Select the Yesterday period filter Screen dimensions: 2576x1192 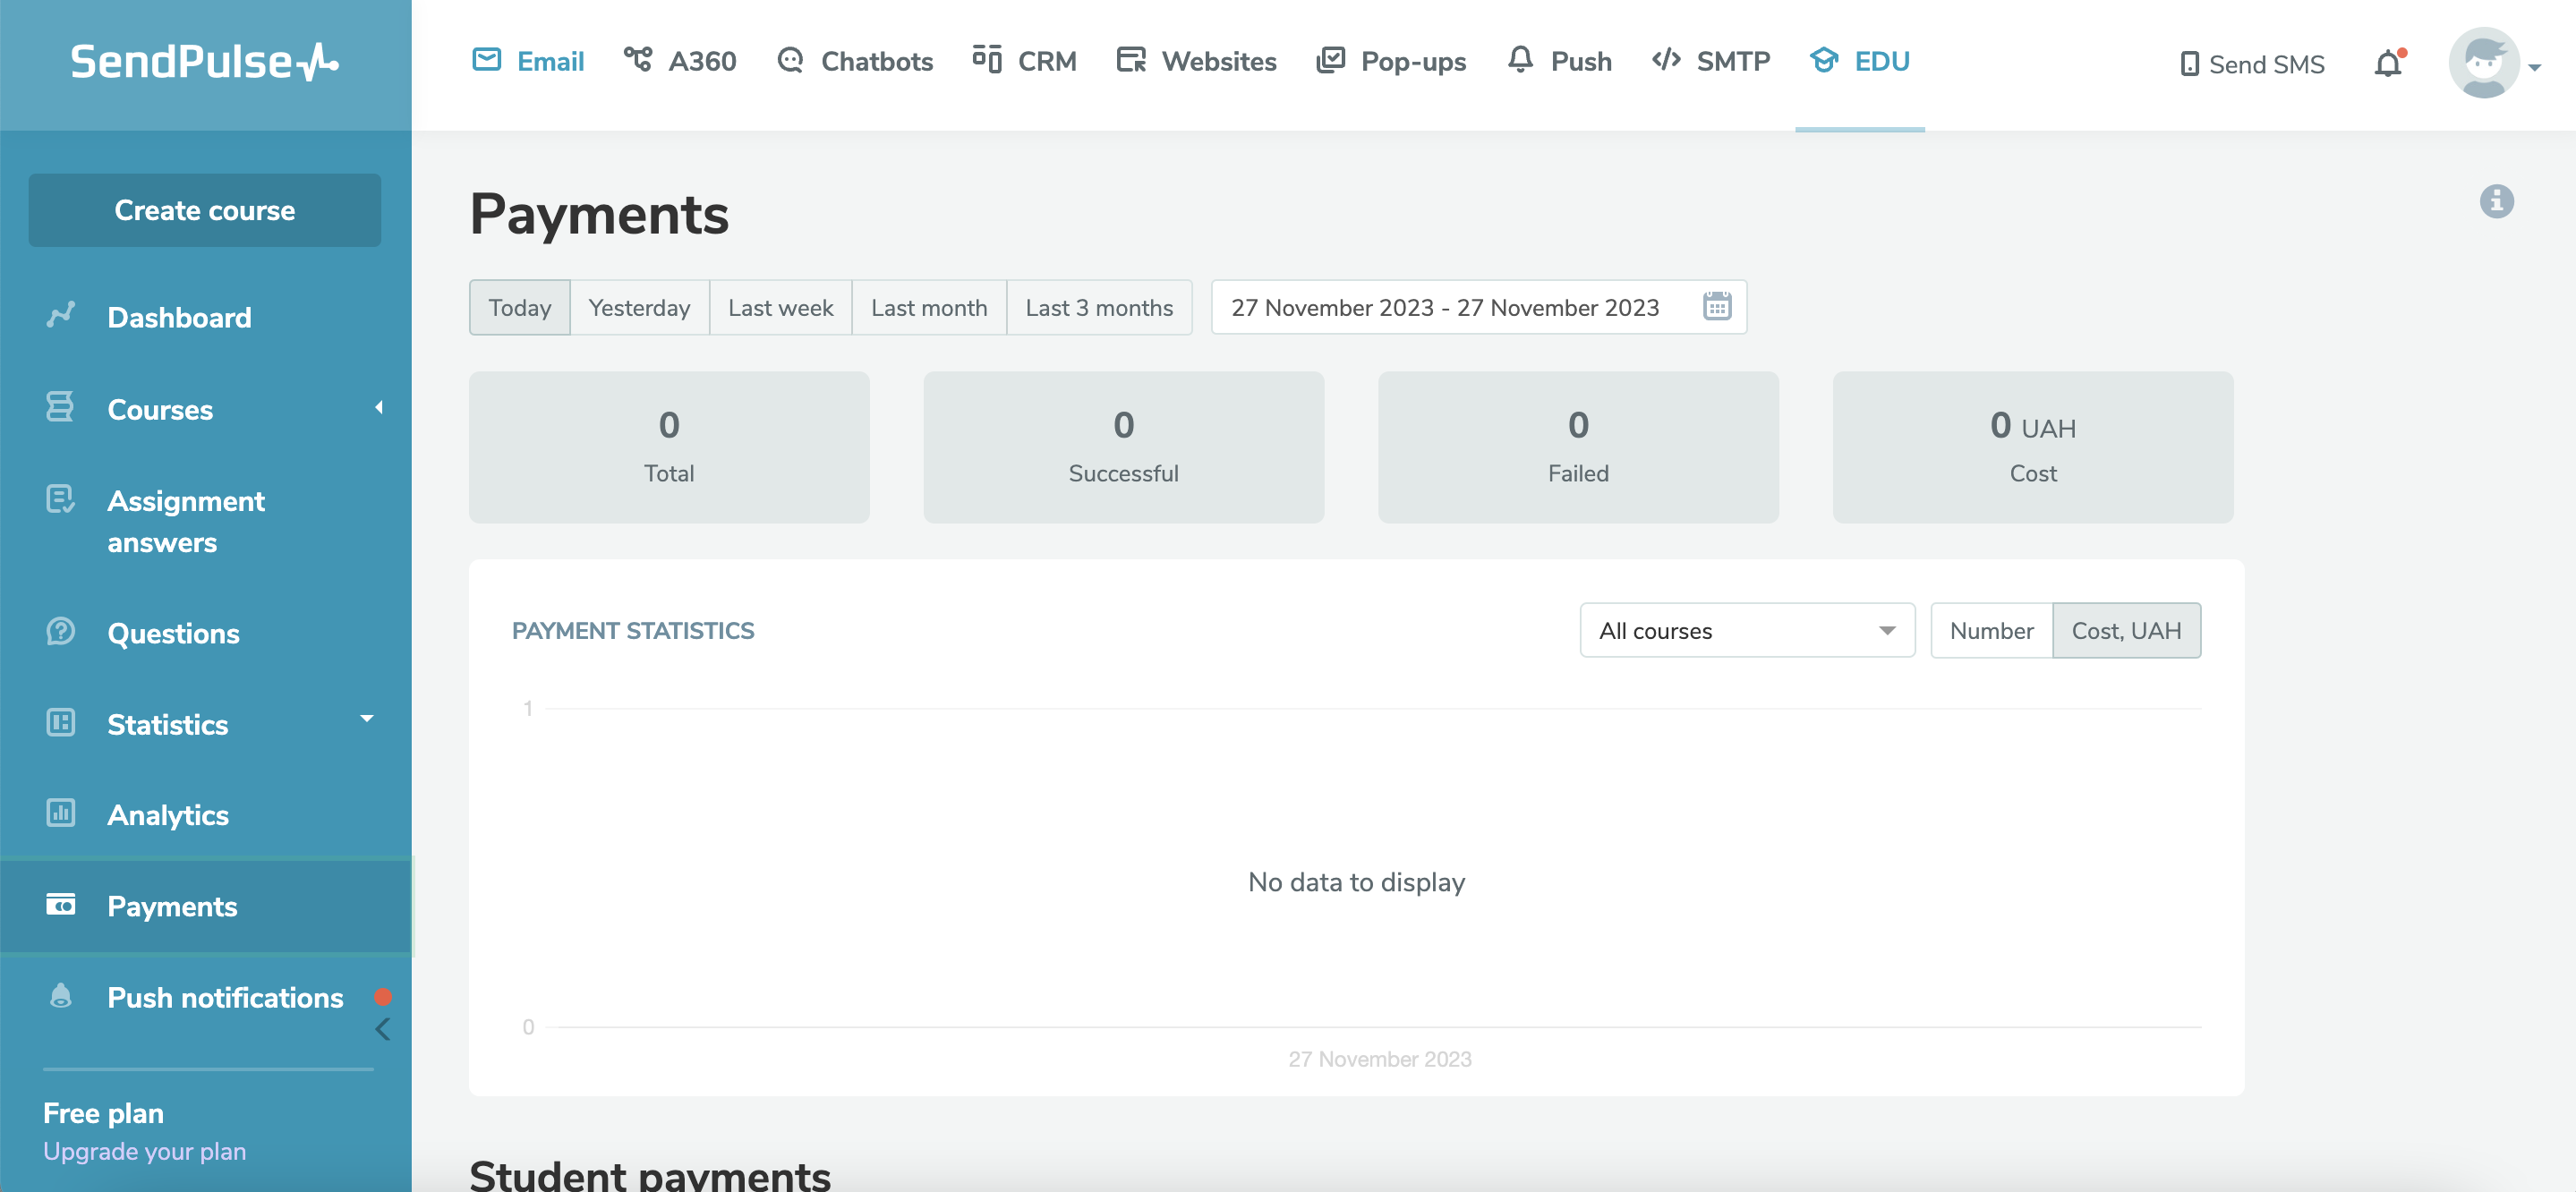640,308
